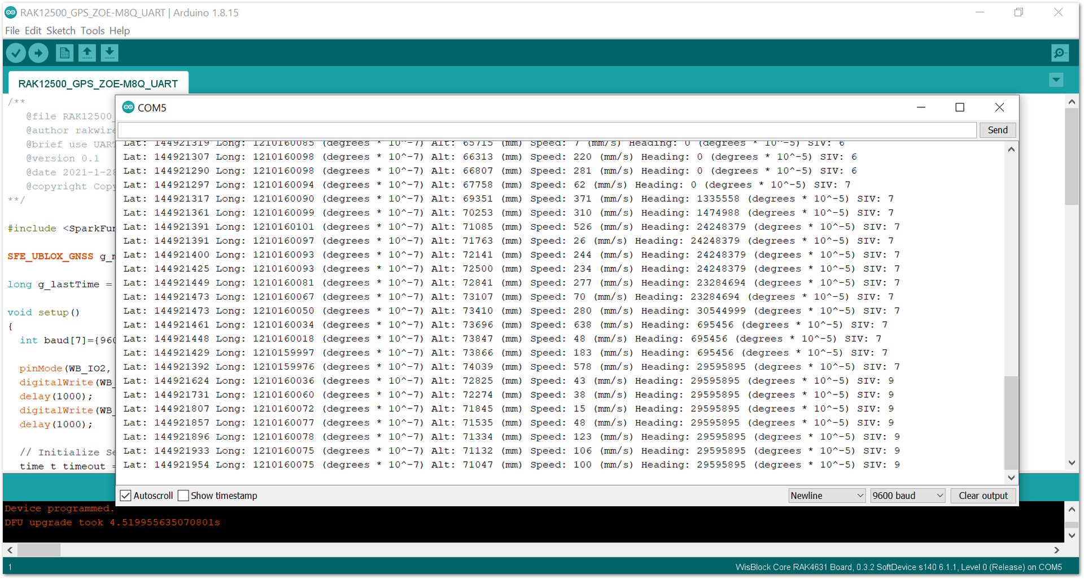Image resolution: width=1084 pixels, height=579 pixels.
Task: Click the Arduino logo in COM5 title bar
Action: 129,107
